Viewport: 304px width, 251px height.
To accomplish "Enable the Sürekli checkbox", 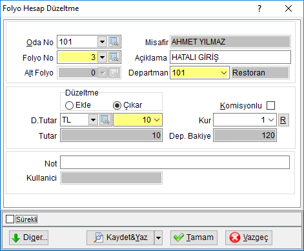I will click(x=10, y=219).
